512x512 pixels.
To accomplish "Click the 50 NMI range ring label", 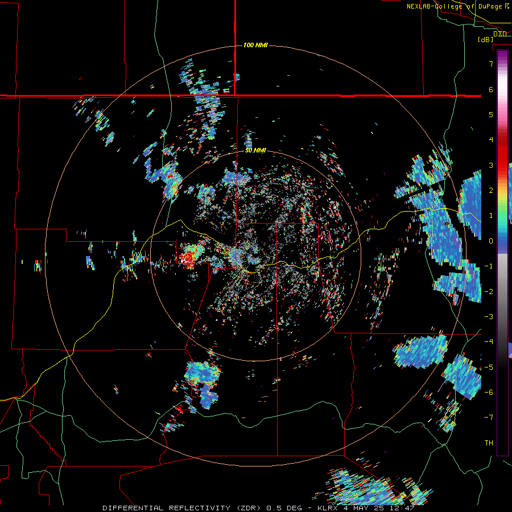I will click(255, 151).
